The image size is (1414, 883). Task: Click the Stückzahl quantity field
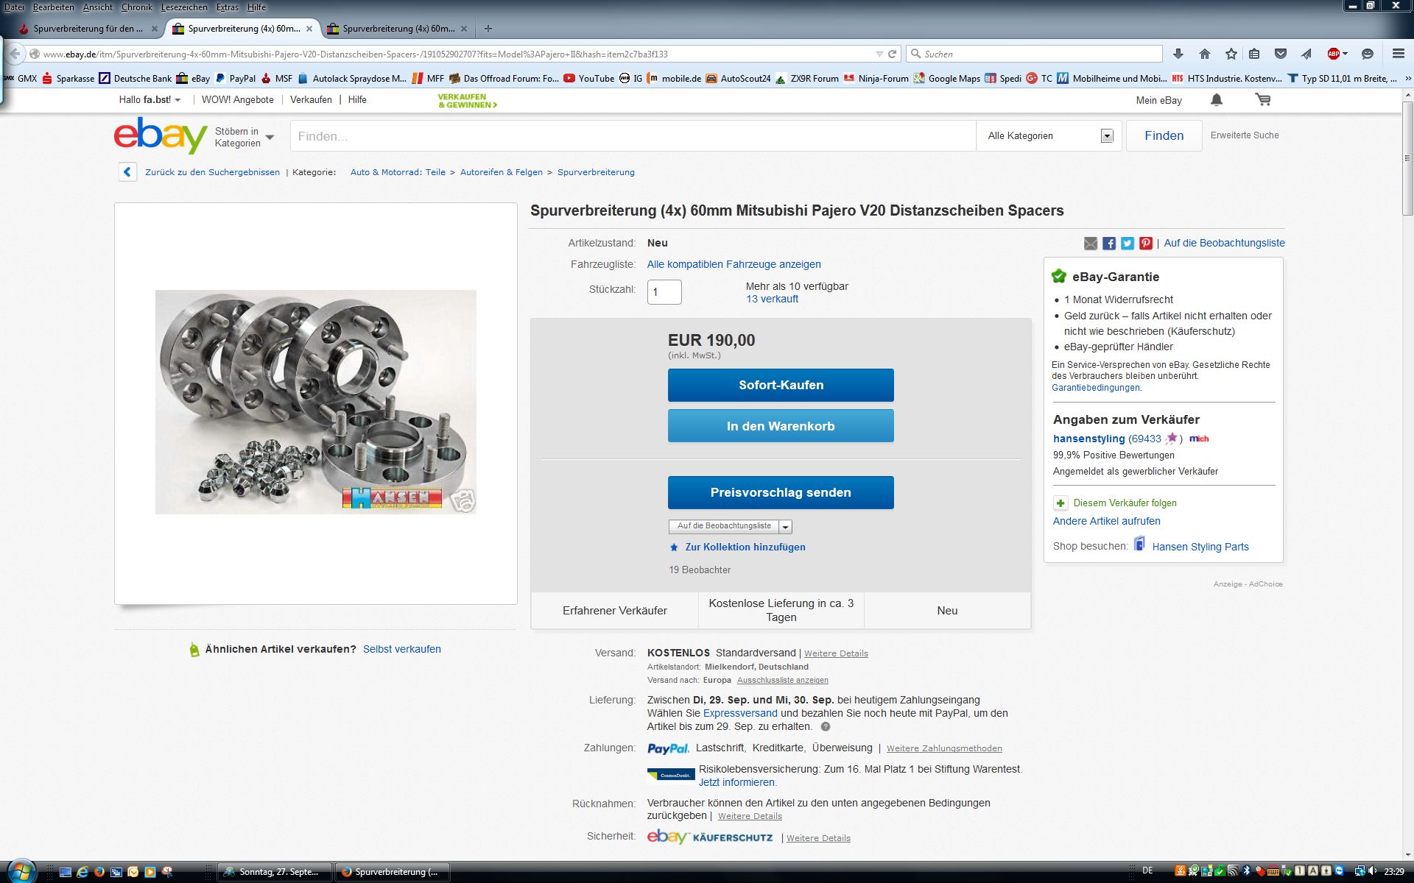[x=664, y=292]
